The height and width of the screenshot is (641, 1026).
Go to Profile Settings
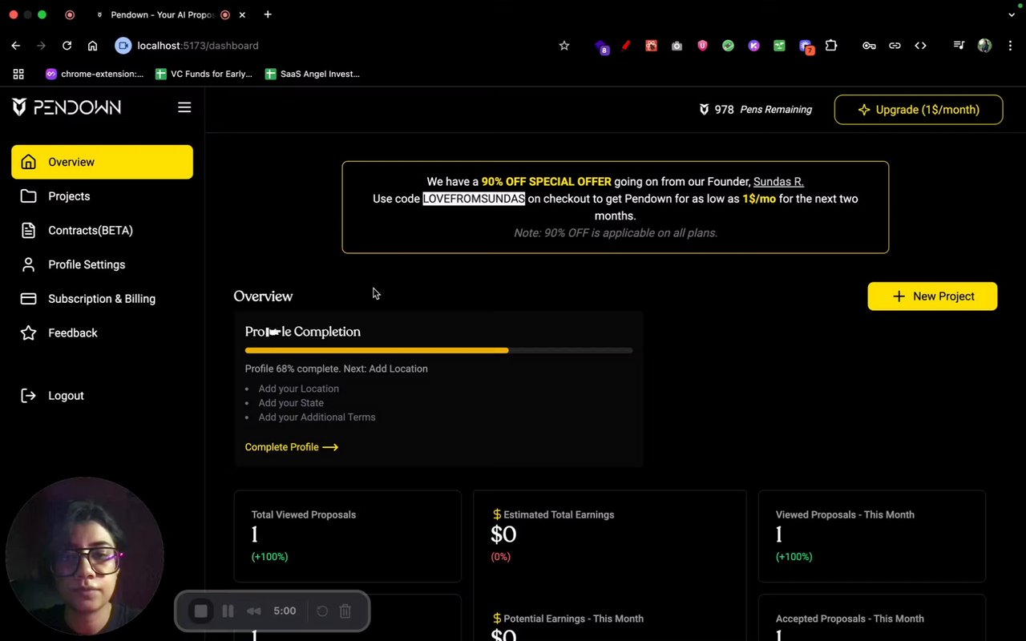tap(102, 264)
